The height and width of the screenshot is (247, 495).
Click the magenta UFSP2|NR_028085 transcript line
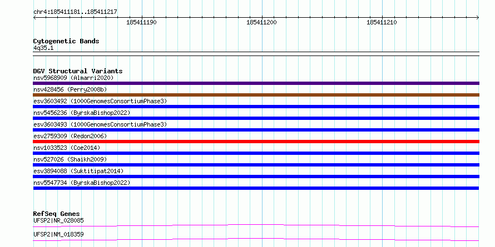tap(256, 225)
